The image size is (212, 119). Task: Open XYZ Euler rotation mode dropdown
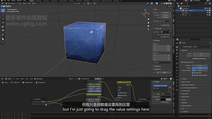(162, 63)
